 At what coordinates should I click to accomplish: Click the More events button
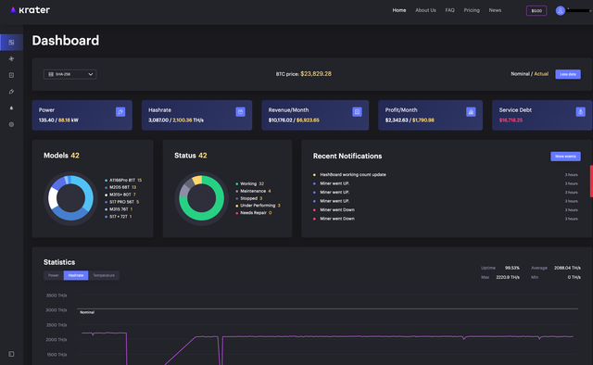pos(565,157)
